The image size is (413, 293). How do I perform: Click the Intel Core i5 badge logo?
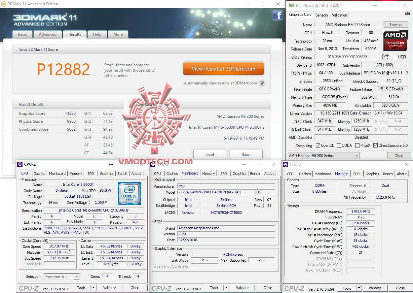click(x=130, y=193)
